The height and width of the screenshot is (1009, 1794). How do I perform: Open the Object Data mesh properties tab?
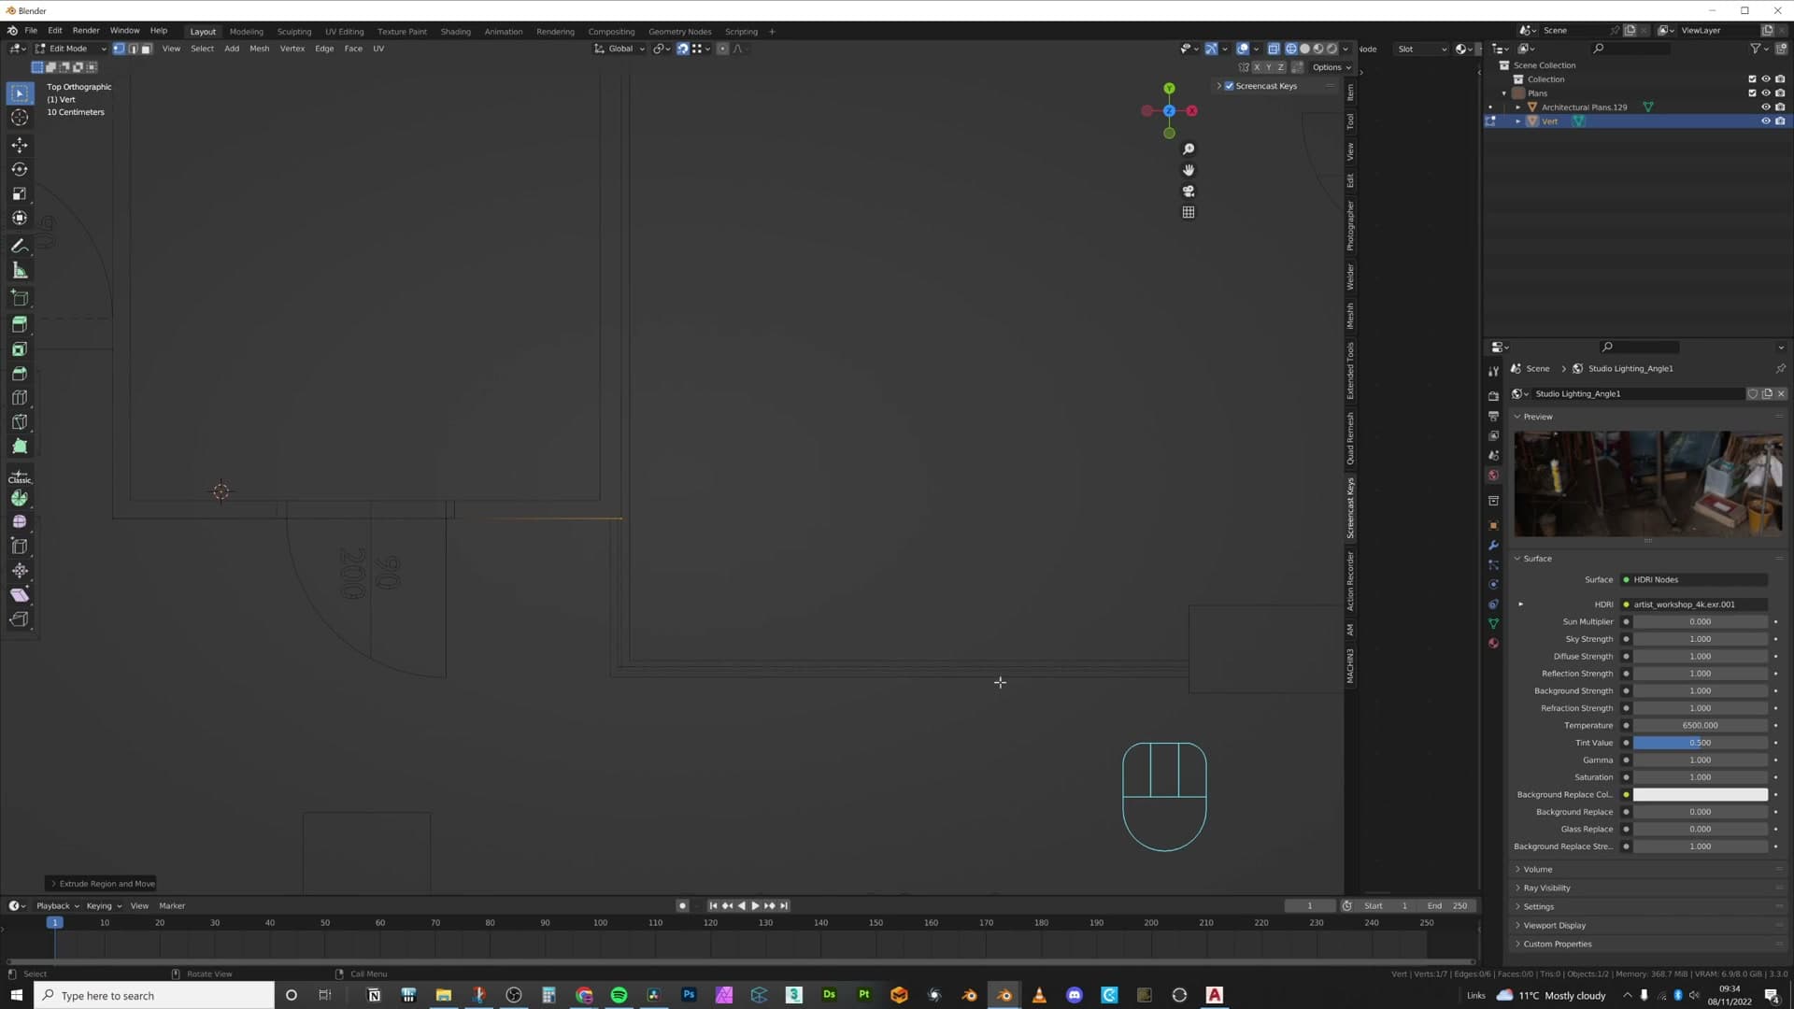tap(1493, 623)
